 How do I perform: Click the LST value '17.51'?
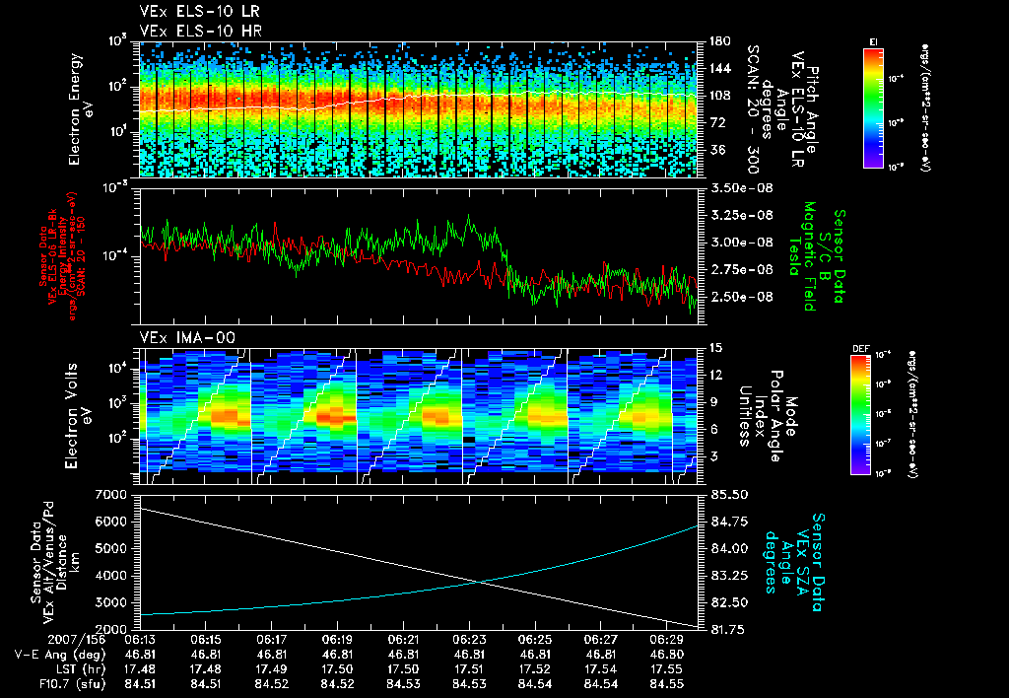[469, 669]
